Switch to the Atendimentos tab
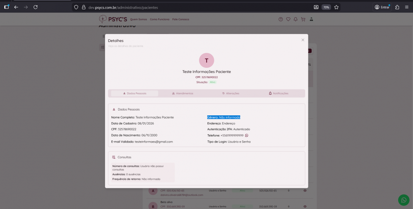This screenshot has width=413, height=209. pos(182,93)
